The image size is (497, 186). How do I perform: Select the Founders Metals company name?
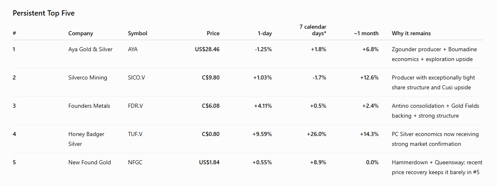point(89,106)
